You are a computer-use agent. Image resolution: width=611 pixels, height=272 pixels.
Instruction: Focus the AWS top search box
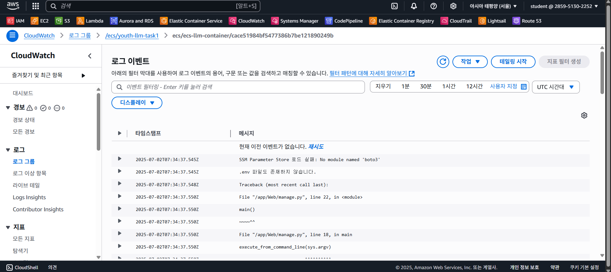pyautogui.click(x=153, y=6)
